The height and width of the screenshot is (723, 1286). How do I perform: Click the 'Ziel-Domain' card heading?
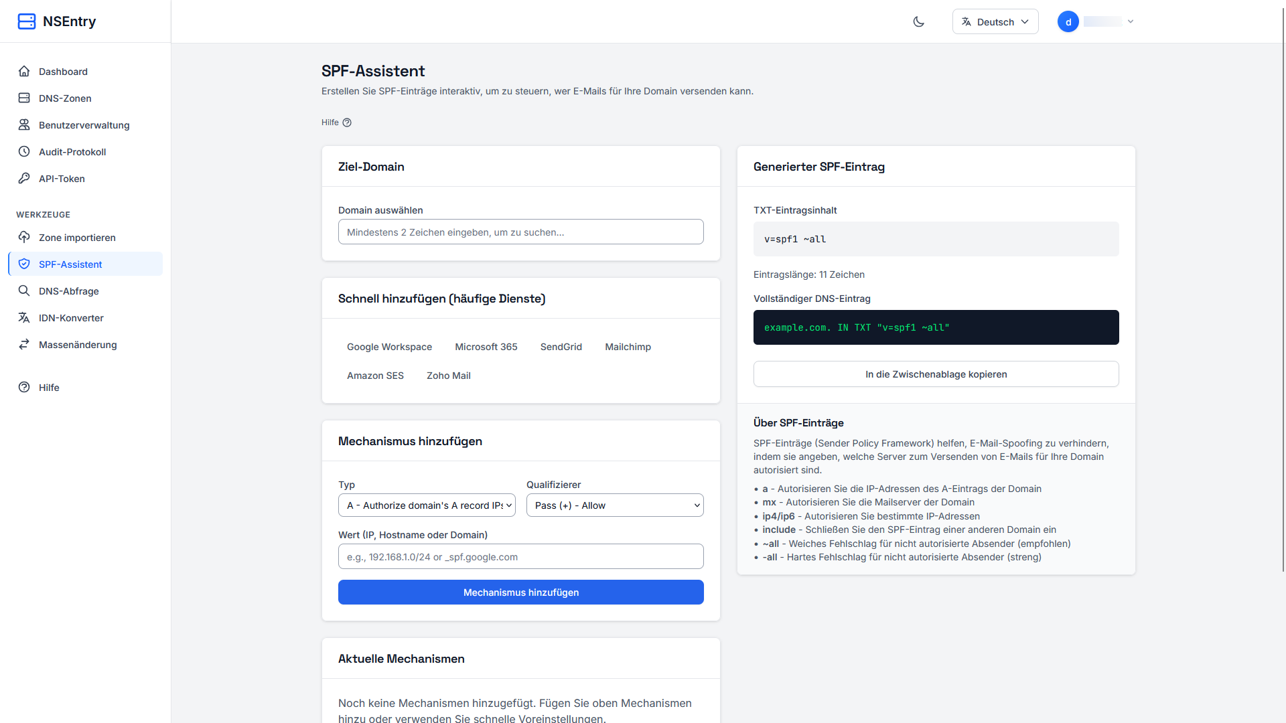pos(371,167)
